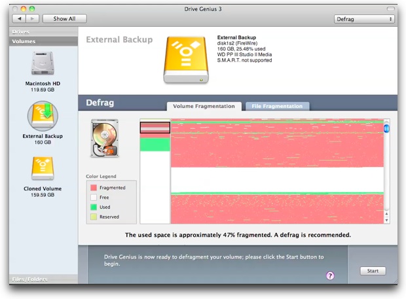Click the Show All button

pyautogui.click(x=64, y=18)
